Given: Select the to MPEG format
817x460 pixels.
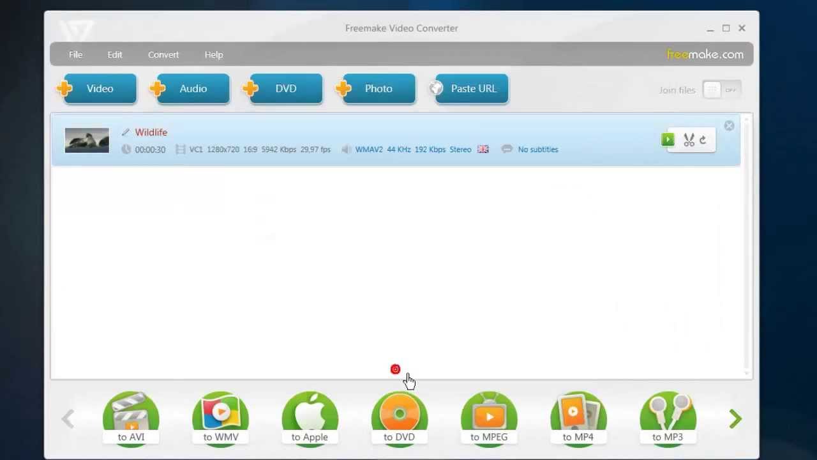Looking at the screenshot, I should (x=489, y=419).
